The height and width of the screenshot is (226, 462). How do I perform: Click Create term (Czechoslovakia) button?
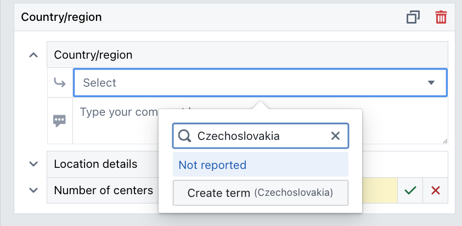point(260,193)
